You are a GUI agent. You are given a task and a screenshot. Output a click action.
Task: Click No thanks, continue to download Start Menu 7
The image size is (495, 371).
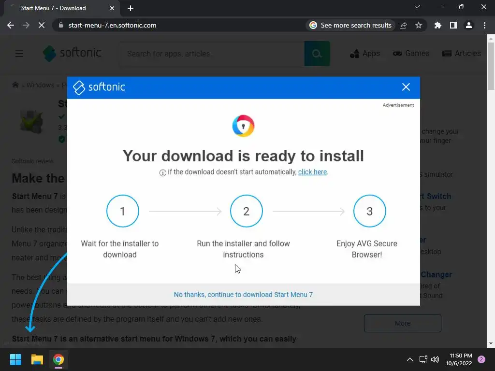coord(243,294)
